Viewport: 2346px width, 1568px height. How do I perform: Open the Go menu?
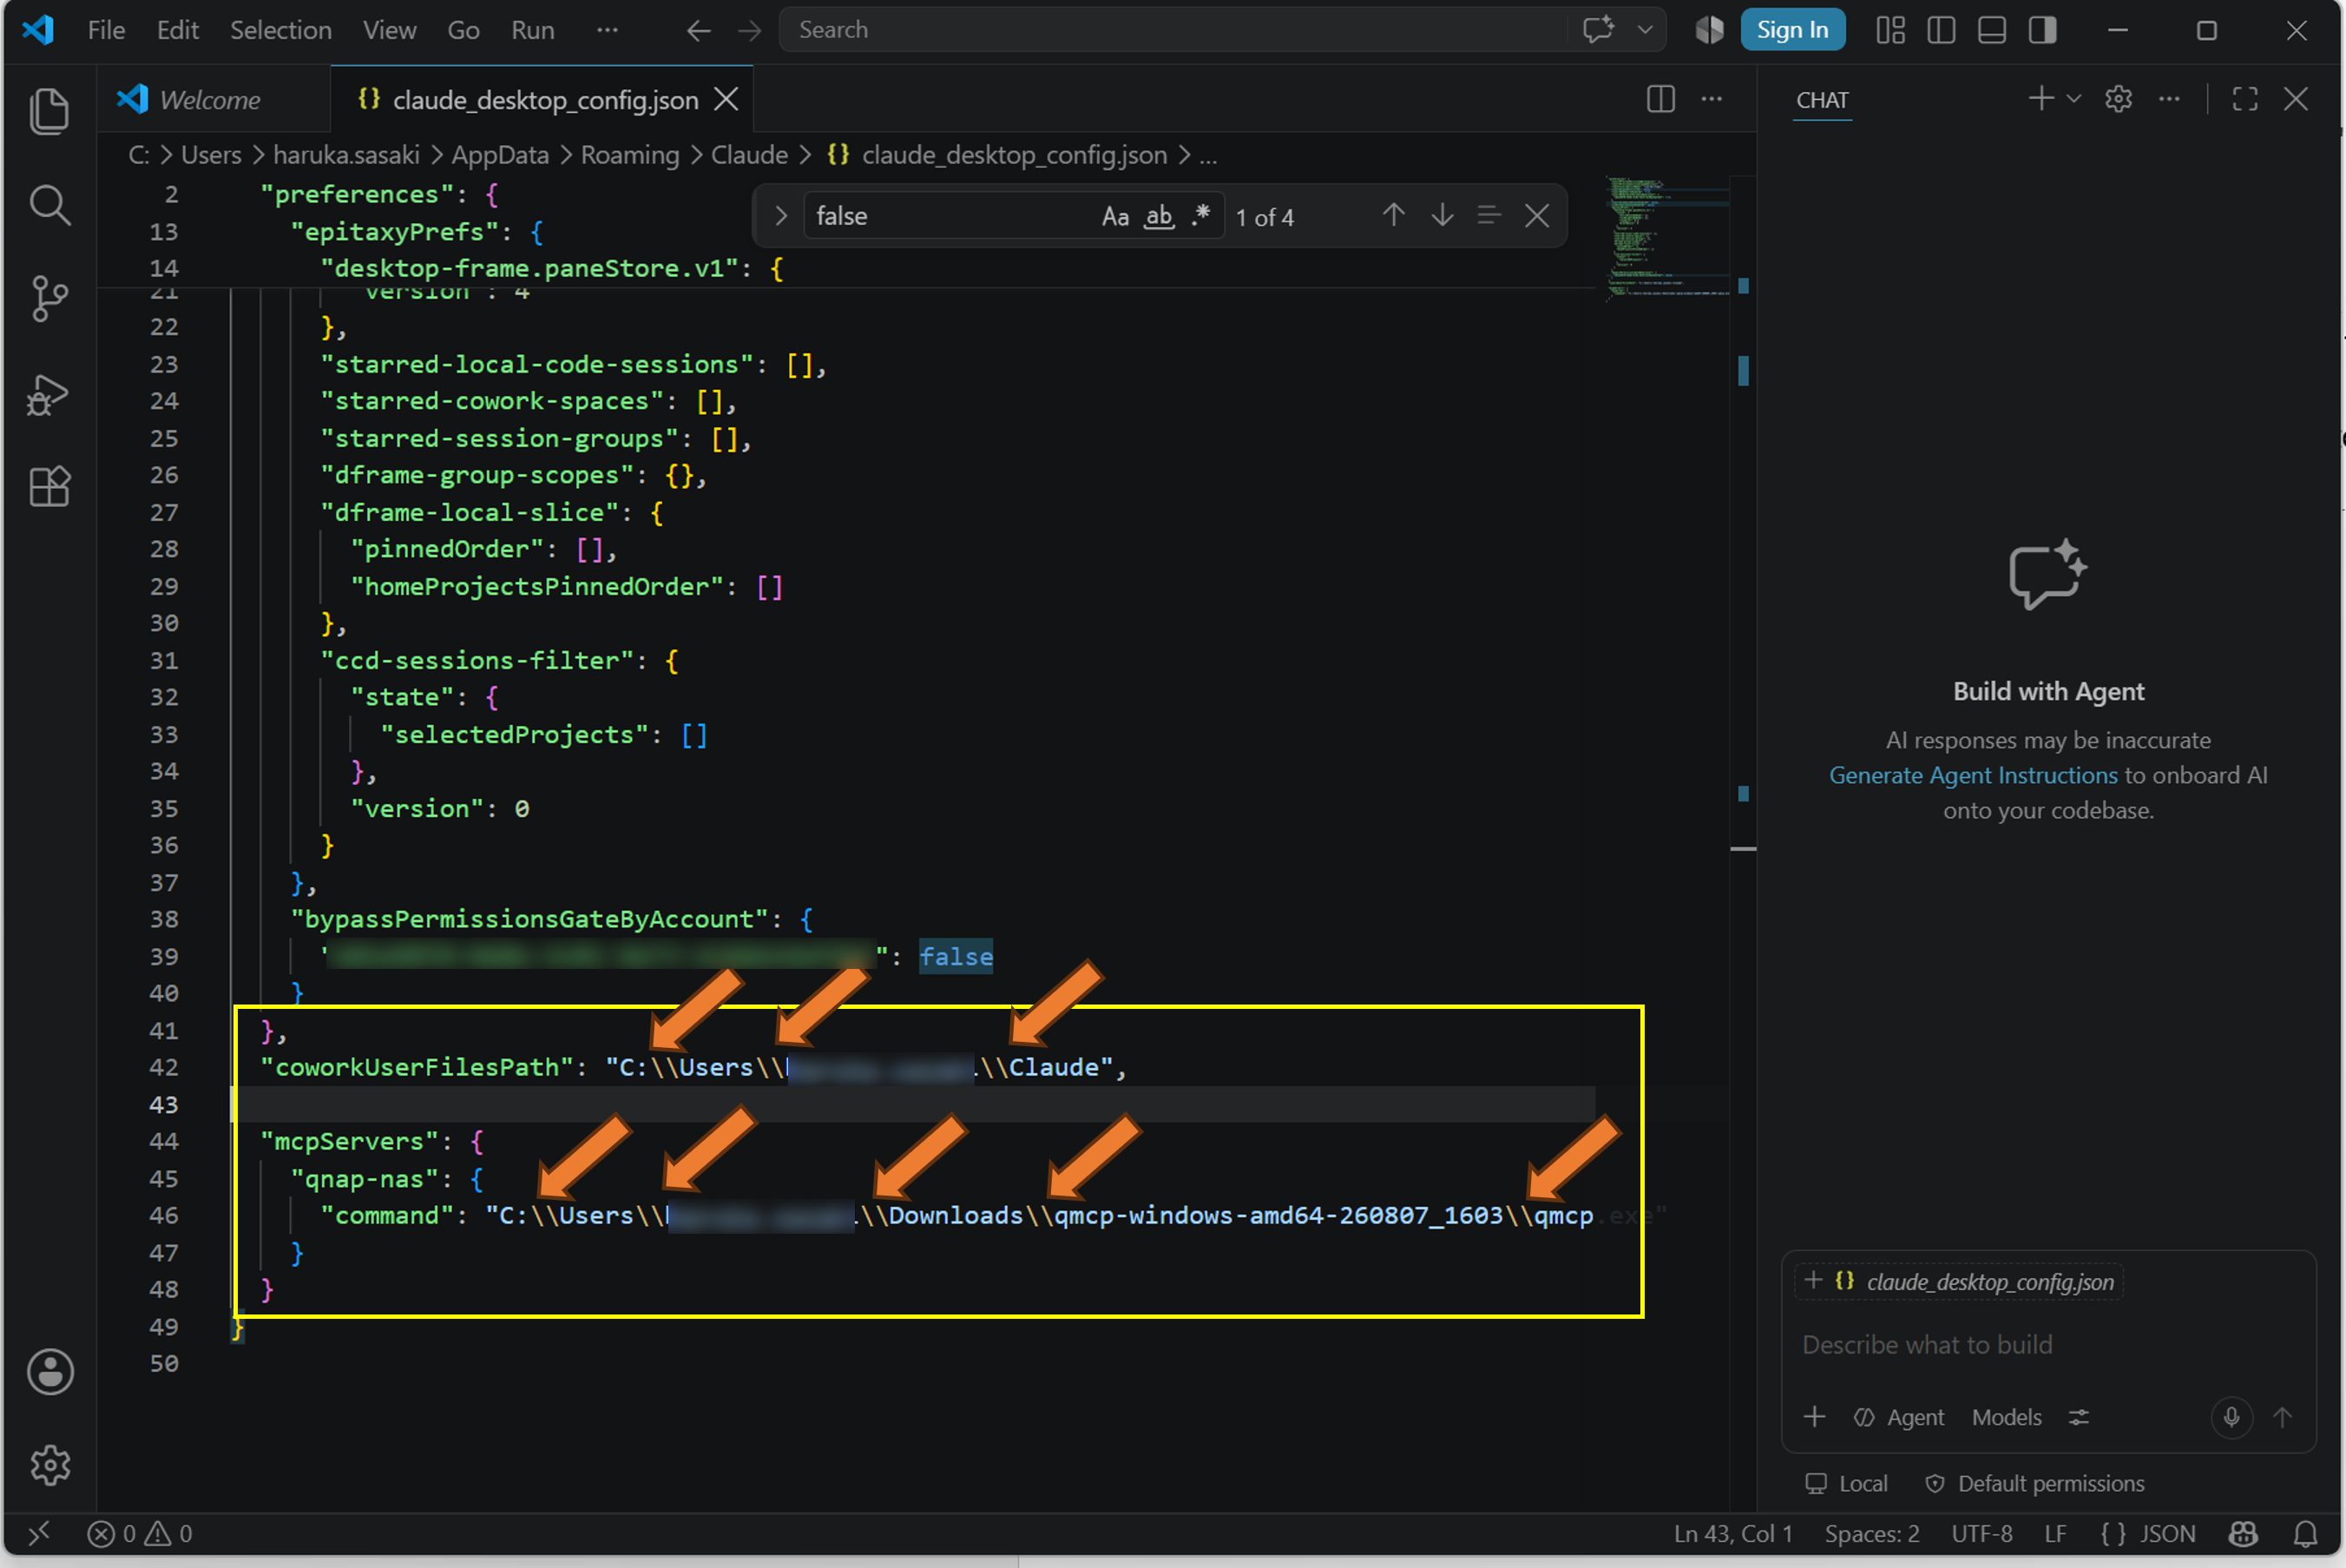point(463,30)
